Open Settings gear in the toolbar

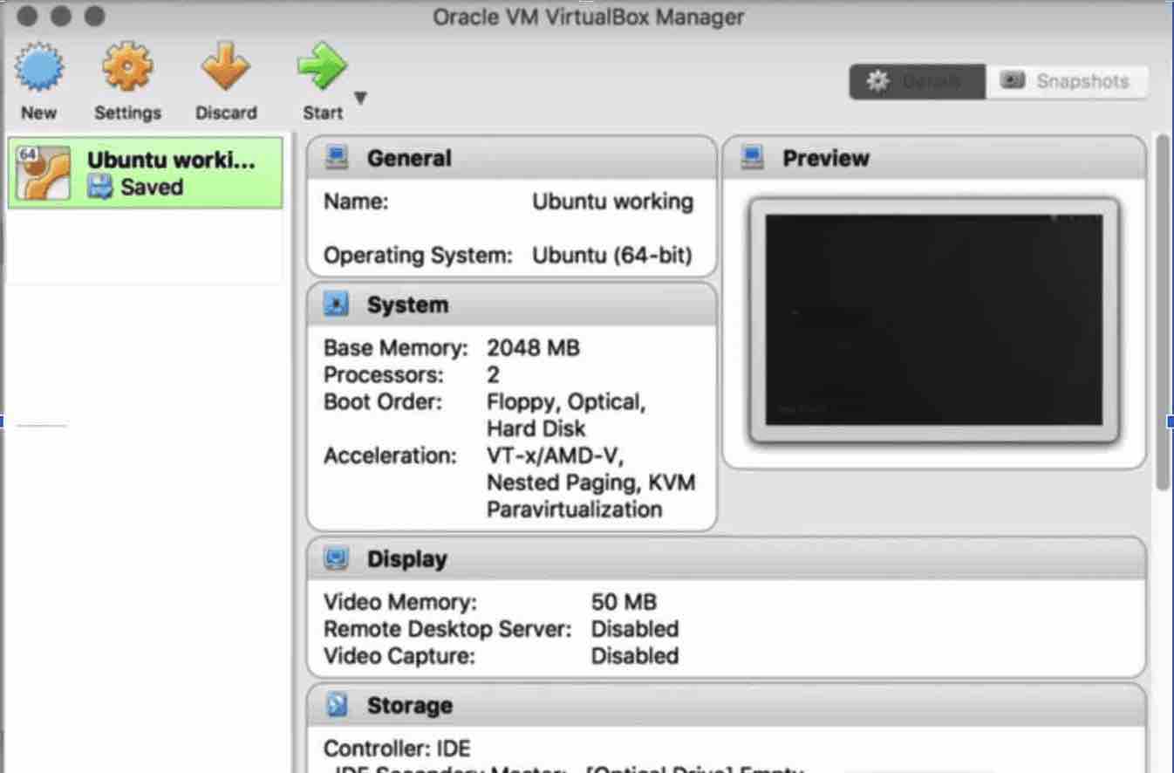pos(128,68)
